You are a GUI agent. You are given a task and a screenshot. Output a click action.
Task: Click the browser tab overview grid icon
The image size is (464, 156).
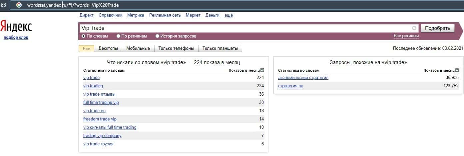click(4, 5)
